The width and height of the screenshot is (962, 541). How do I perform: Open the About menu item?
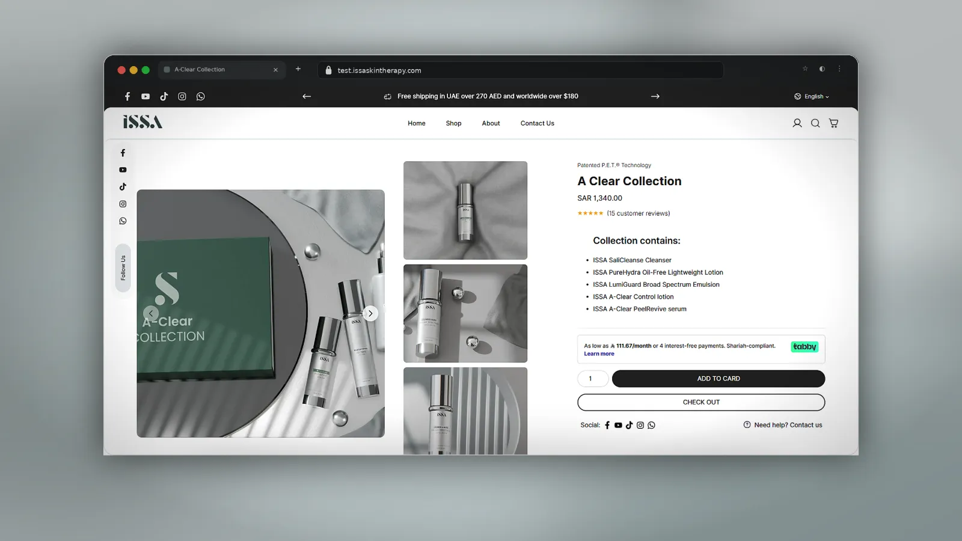point(491,123)
